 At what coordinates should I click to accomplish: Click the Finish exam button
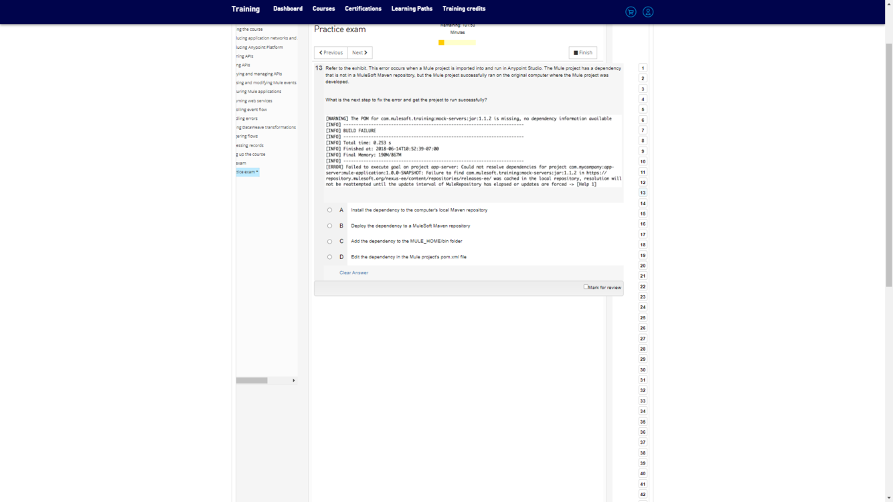tap(583, 52)
